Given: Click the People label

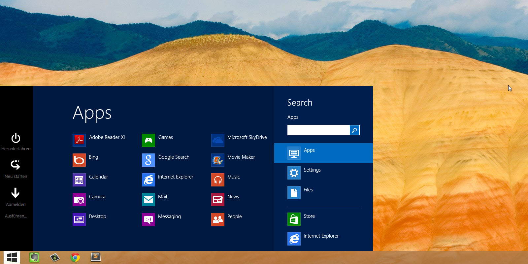Looking at the screenshot, I should pyautogui.click(x=234, y=216).
